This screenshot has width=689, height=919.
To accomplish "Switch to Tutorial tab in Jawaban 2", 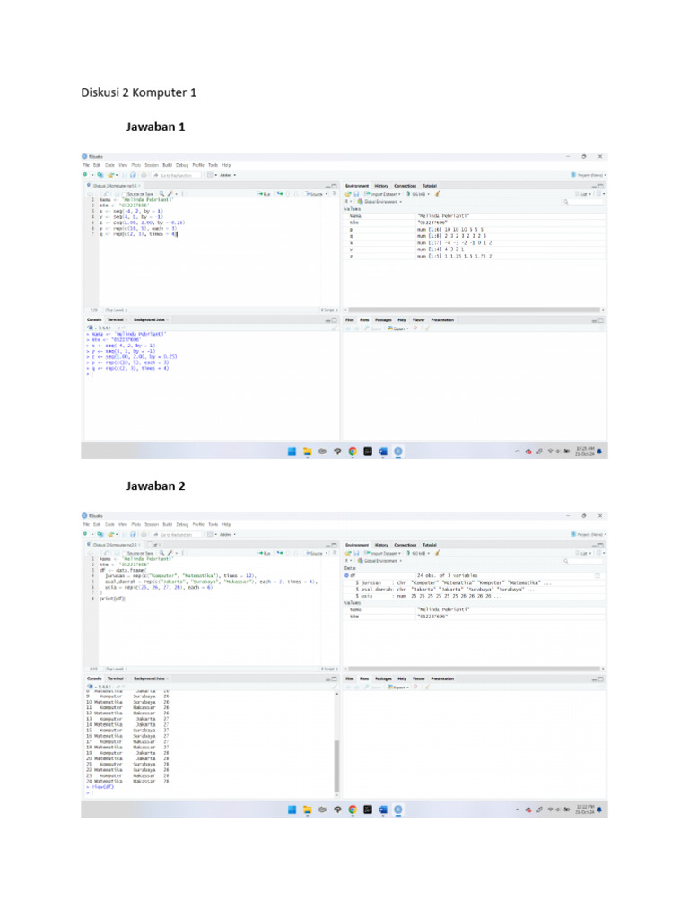I will pos(430,545).
